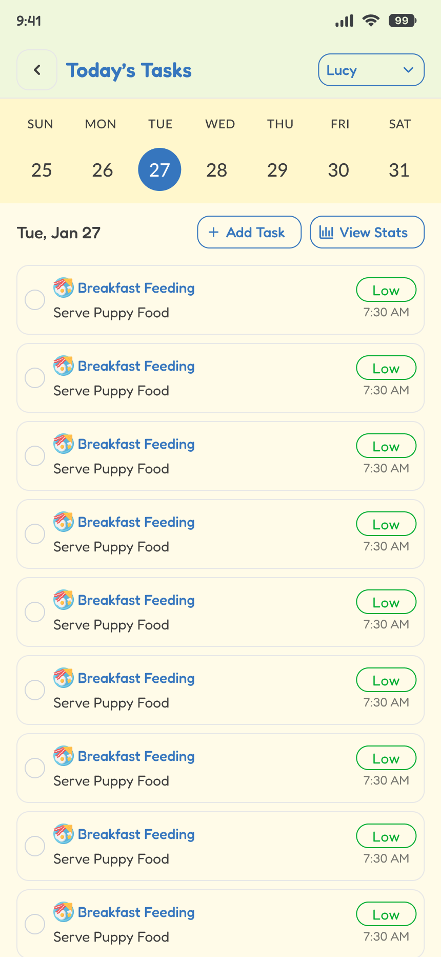Click the breakfast icon on the first task

pyautogui.click(x=64, y=288)
